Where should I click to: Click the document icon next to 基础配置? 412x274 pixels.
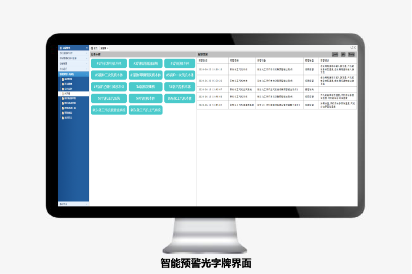[63, 79]
